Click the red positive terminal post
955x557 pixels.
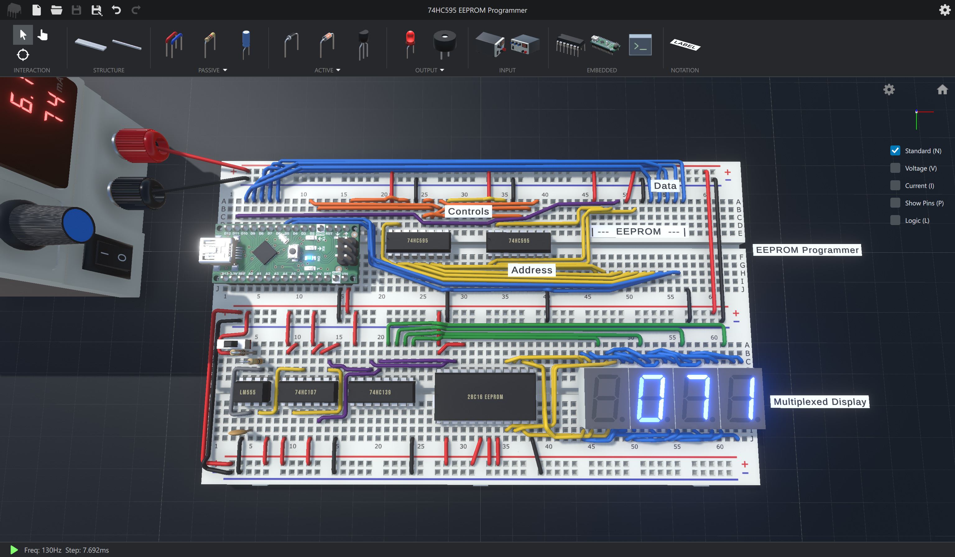(141, 145)
